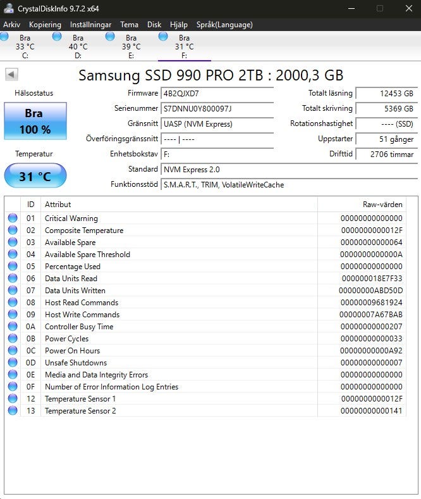Viewport: 421px width, 499px height.
Task: Minimize the CrystalDiskInfo window
Action: tap(351, 9)
